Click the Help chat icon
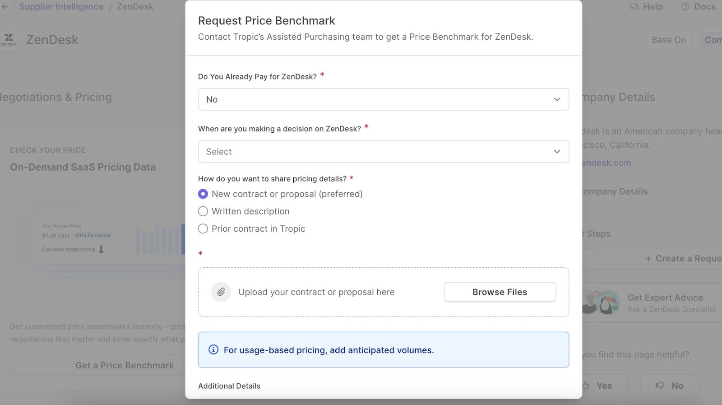Viewport: 722px width, 405px height. (634, 7)
